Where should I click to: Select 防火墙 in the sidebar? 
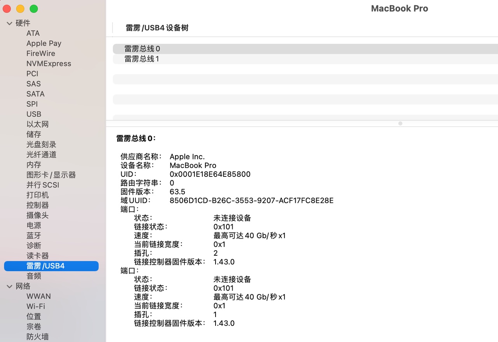(x=38, y=337)
